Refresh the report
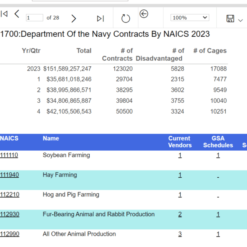247x247 pixels. (126, 18)
